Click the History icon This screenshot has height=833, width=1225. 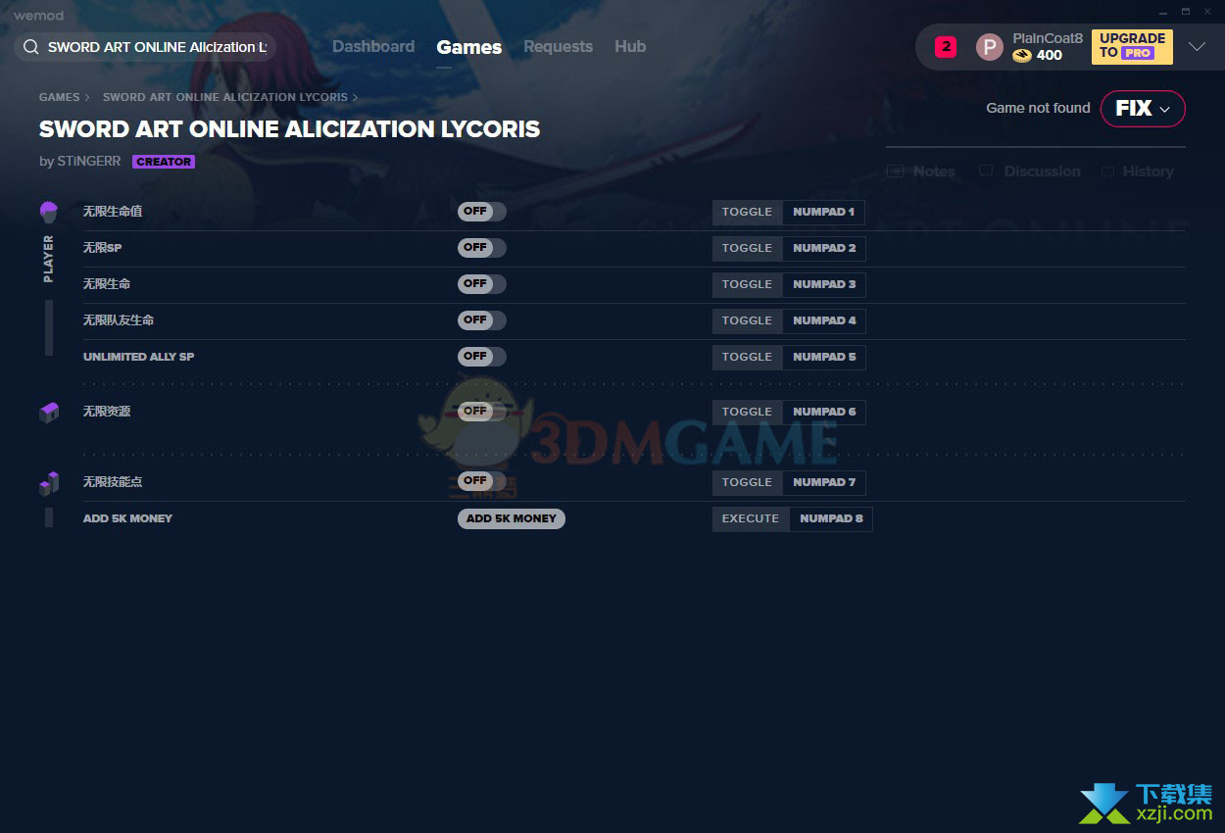[1107, 171]
